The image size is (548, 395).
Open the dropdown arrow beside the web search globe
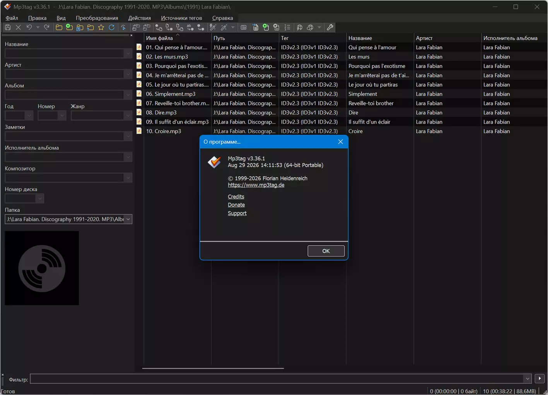click(x=319, y=27)
